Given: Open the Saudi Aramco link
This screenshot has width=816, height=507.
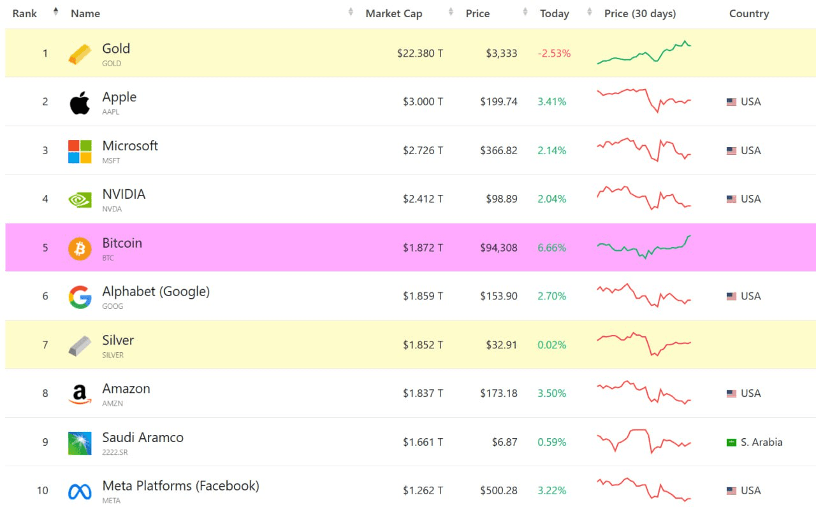Looking at the screenshot, I should tap(143, 438).
